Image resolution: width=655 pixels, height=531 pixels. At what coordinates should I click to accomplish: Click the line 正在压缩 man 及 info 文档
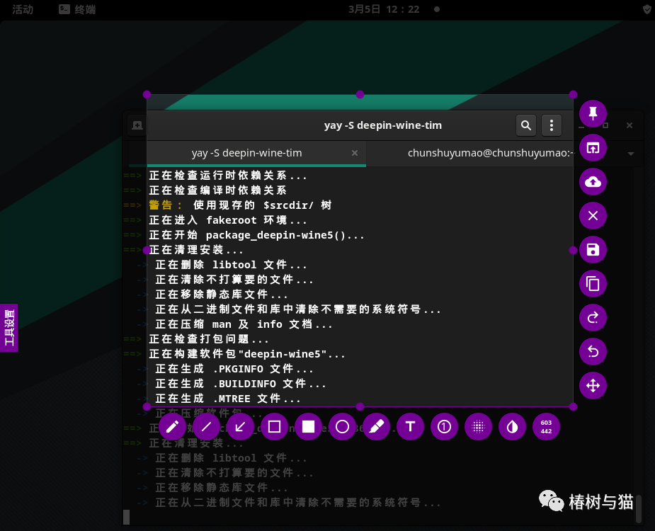click(244, 324)
